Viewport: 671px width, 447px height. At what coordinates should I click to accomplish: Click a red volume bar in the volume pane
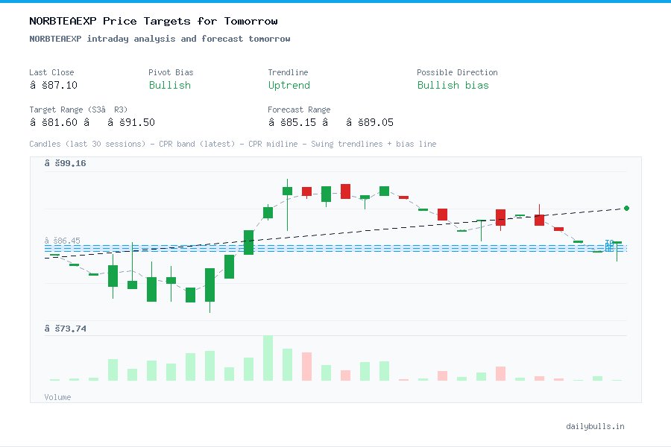coord(306,367)
